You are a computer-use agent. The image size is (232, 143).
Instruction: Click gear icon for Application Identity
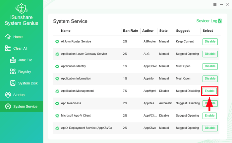coord(57,66)
